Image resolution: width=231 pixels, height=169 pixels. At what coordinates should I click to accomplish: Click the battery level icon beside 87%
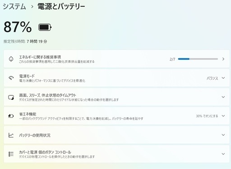[x=45, y=27]
